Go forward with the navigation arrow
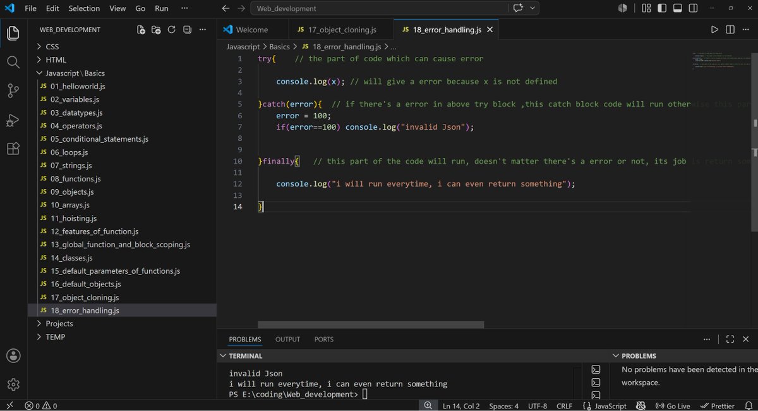 coord(241,8)
